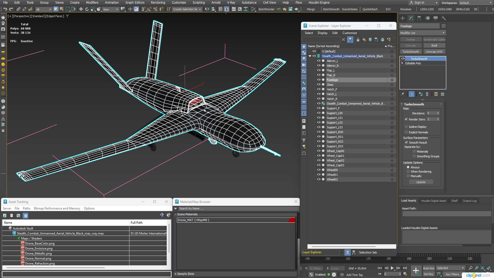Click Configure Modifier Sets icon

436,94
